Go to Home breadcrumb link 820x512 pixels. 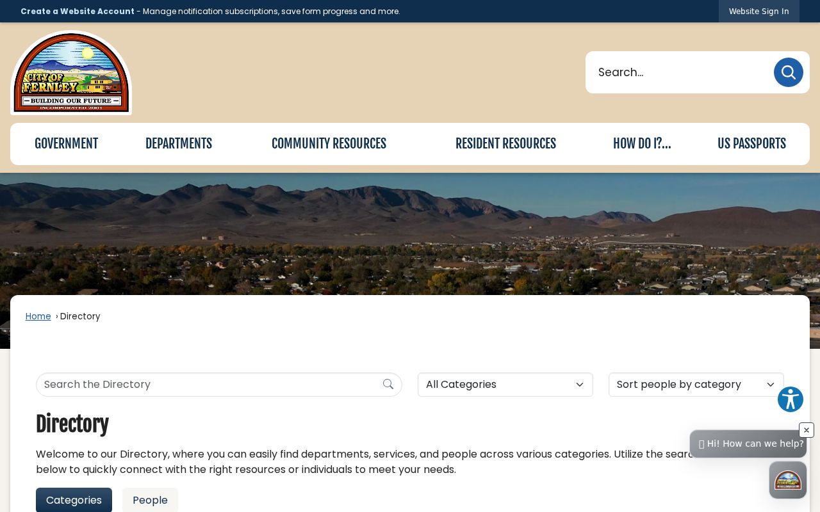pyautogui.click(x=38, y=316)
